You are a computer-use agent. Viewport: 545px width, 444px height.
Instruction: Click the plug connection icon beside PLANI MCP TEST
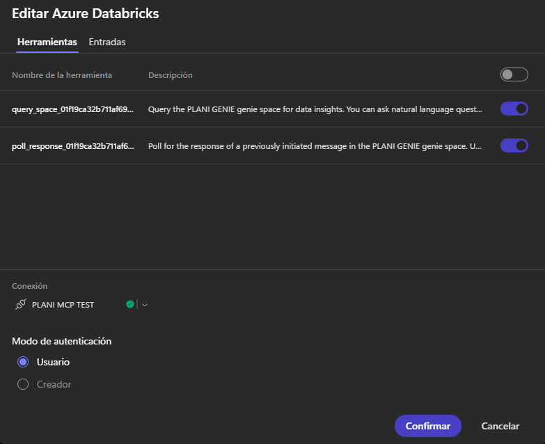[20, 304]
